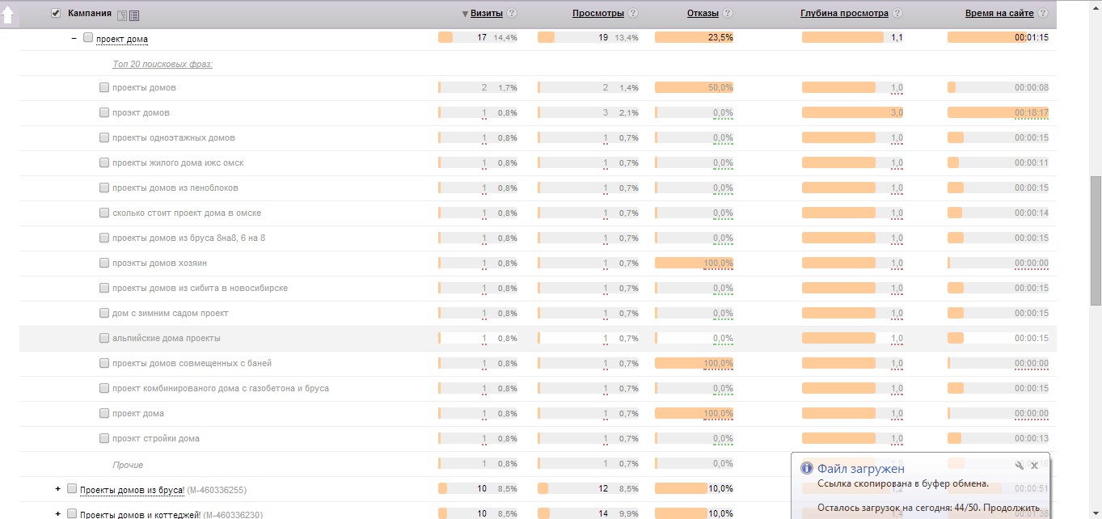Check проекты жилого дома ижс омск box
This screenshot has width=1102, height=519.
coord(104,162)
